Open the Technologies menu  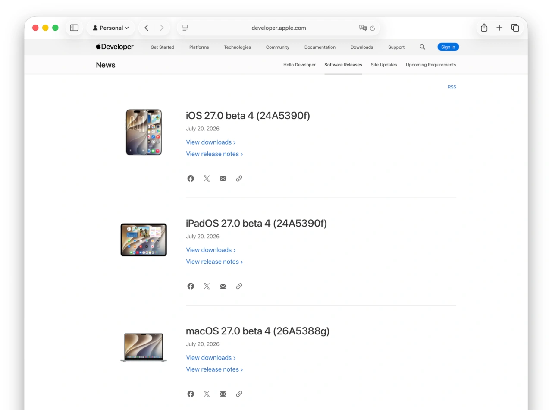click(x=237, y=47)
